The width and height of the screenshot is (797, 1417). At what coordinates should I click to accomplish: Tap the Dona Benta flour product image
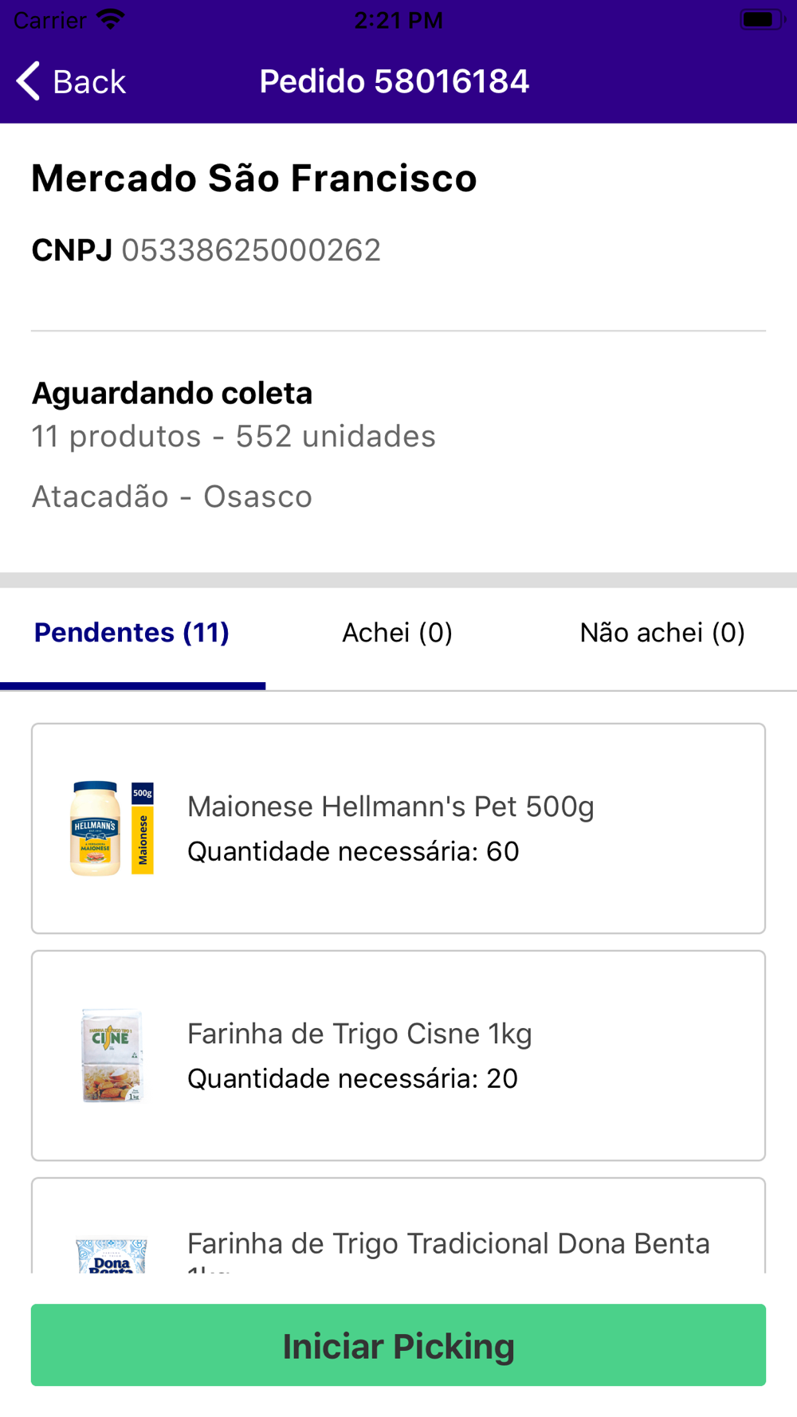112,1254
